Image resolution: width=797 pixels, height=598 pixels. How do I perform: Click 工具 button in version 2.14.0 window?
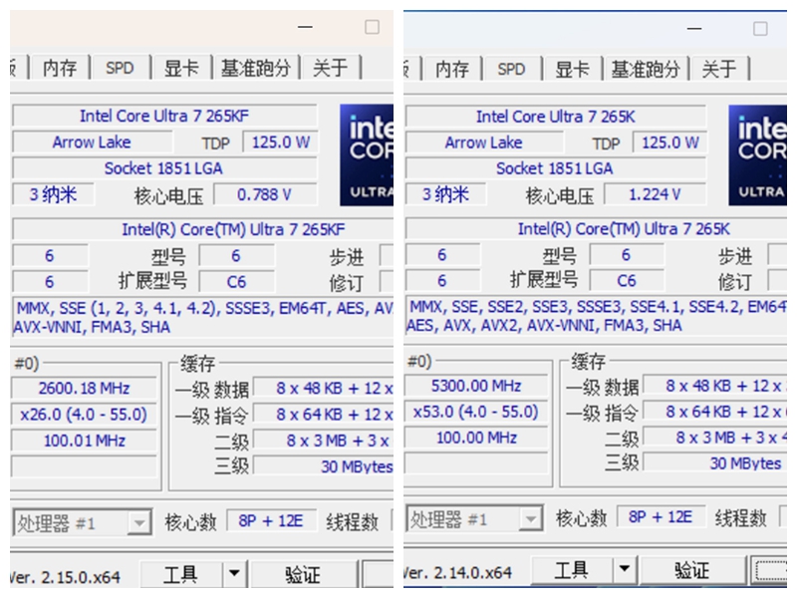pos(571,570)
